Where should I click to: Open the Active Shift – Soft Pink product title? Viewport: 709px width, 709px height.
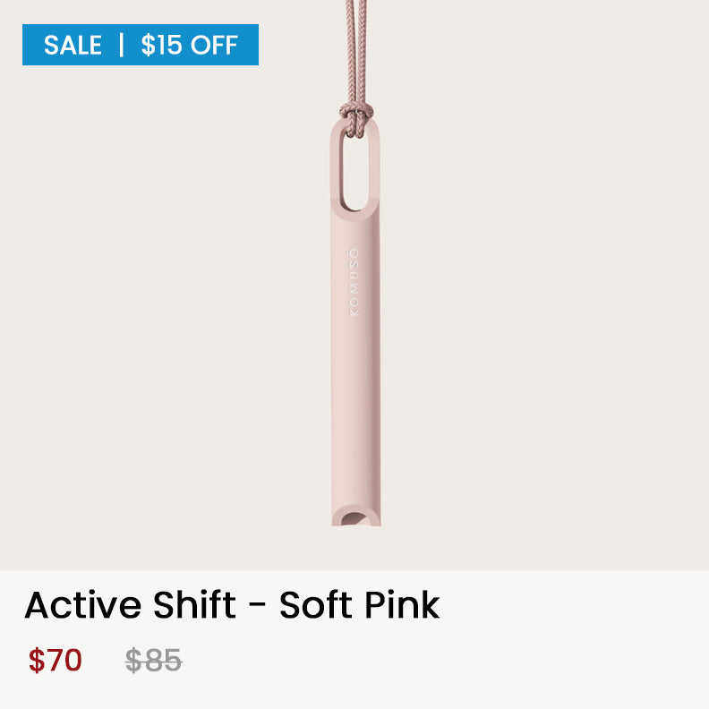[x=232, y=604]
